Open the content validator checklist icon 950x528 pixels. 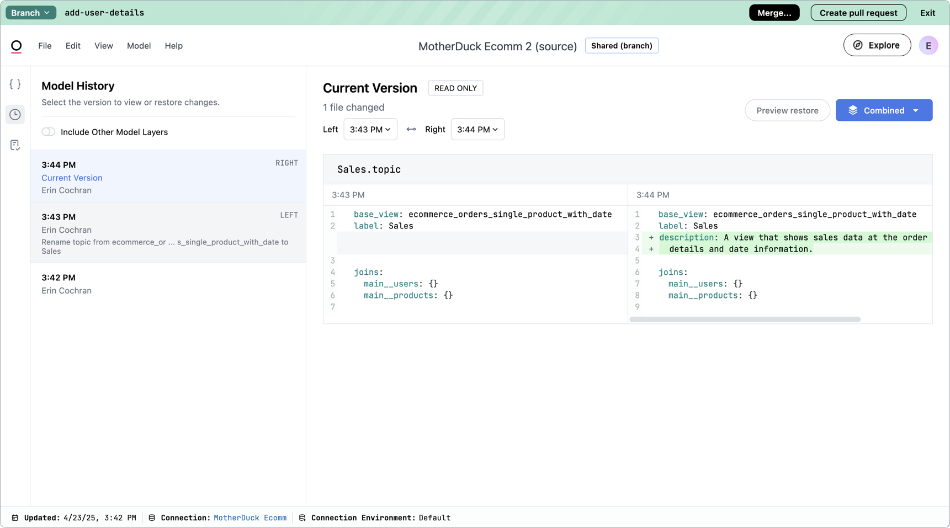coord(15,145)
